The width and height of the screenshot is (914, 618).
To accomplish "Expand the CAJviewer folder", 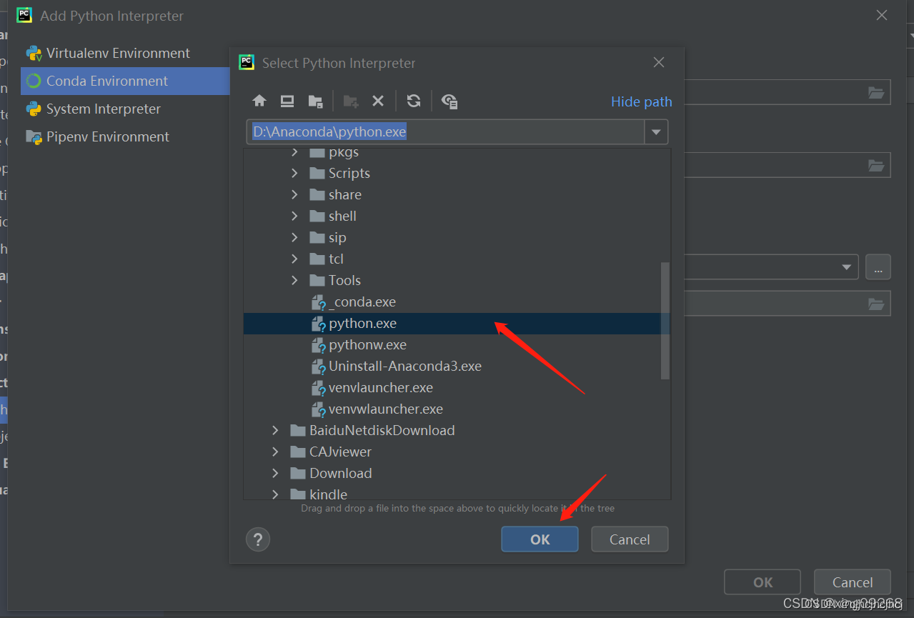I will click(275, 452).
